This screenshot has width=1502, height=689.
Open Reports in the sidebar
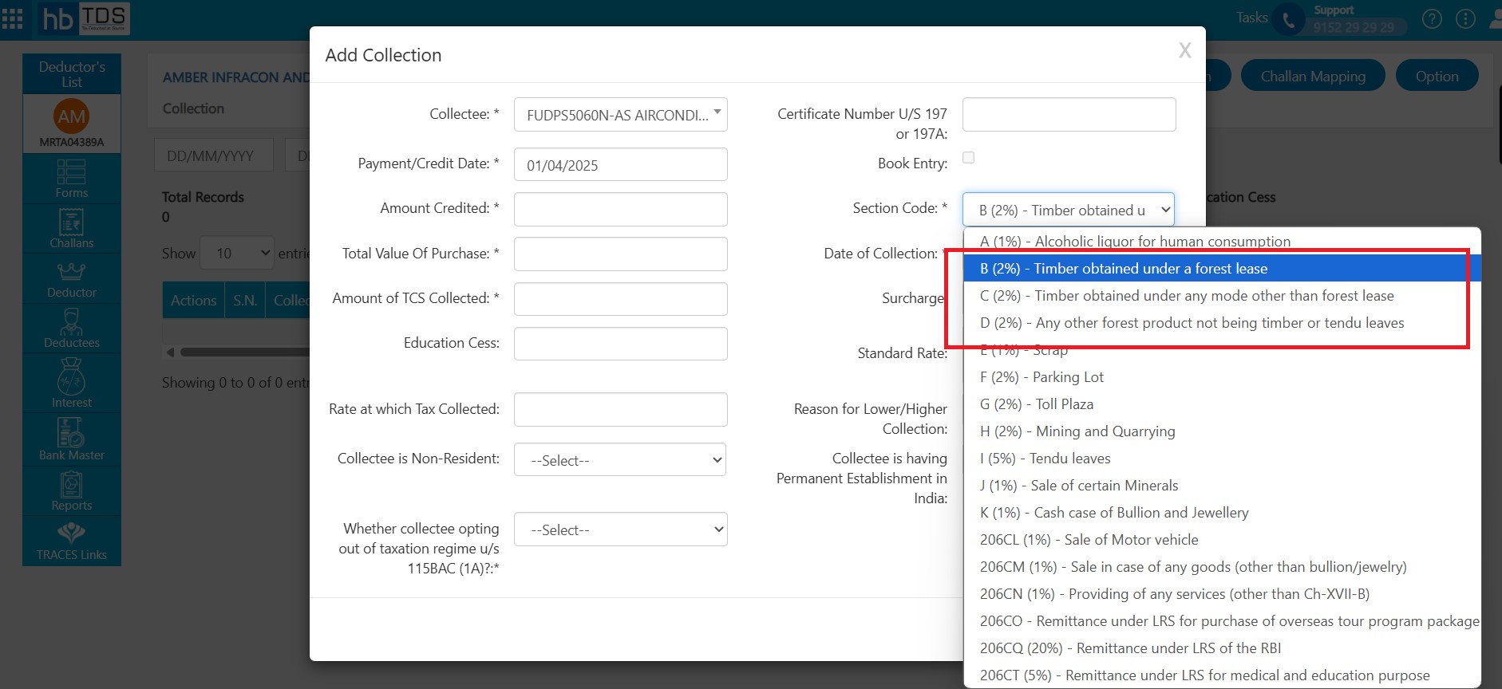point(72,490)
